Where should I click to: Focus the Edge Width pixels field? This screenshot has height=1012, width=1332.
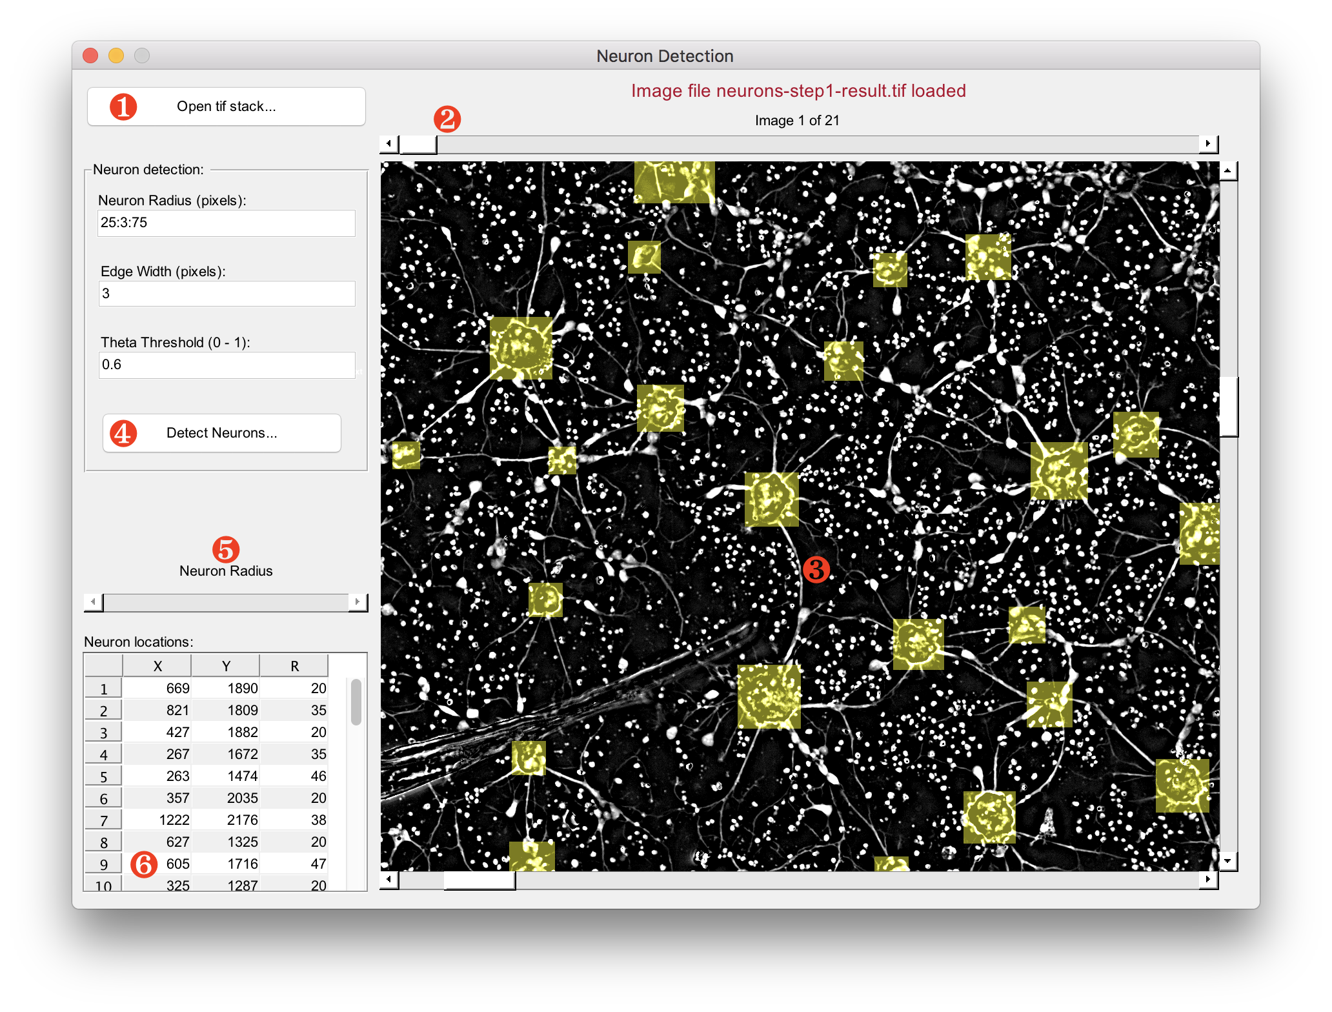pos(226,294)
